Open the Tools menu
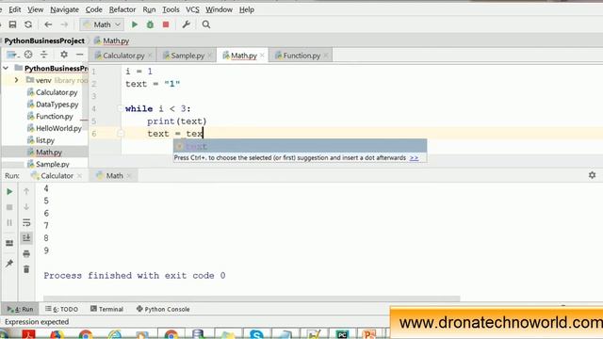Screen dimensions: 603x339 pyautogui.click(x=171, y=9)
